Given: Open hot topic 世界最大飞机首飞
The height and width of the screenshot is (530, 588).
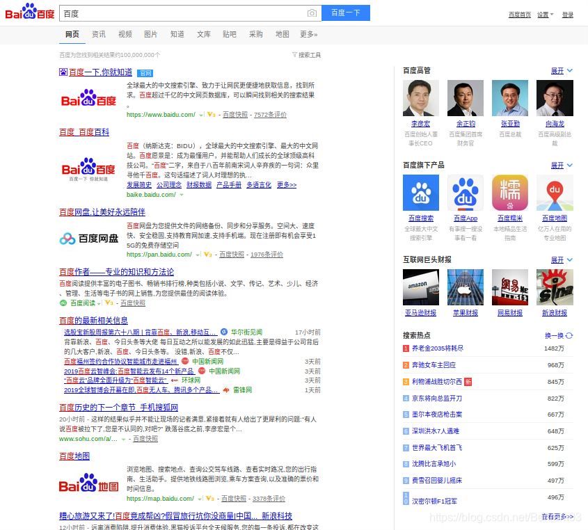Looking at the screenshot, I should [x=437, y=447].
